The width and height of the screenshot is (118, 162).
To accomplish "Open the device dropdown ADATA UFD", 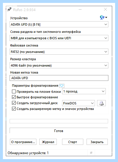I will [x=59, y=24].
